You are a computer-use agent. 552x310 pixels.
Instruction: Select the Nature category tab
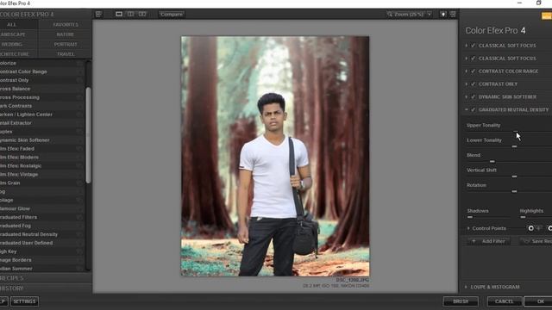click(66, 34)
